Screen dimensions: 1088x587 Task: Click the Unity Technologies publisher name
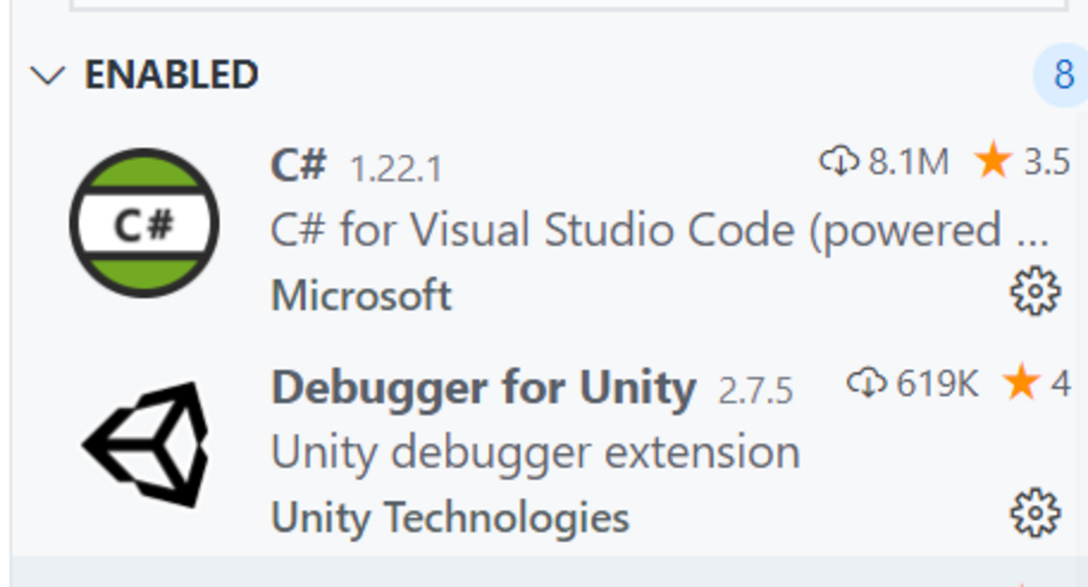pos(450,517)
